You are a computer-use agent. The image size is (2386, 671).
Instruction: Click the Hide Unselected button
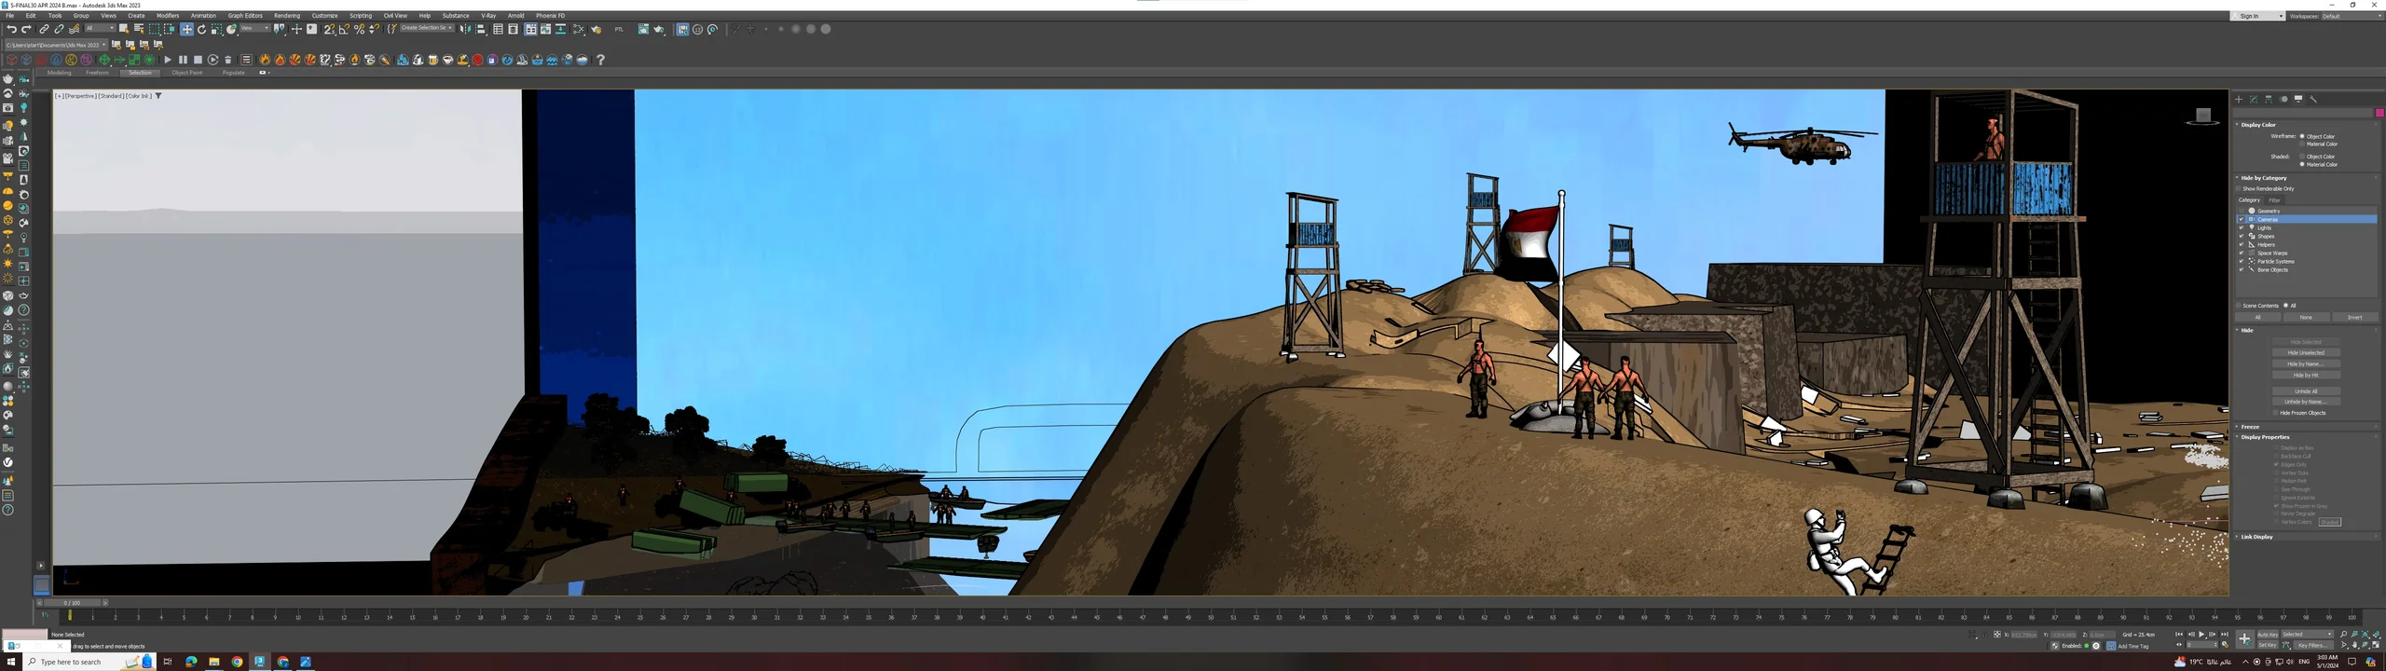[x=2306, y=353]
